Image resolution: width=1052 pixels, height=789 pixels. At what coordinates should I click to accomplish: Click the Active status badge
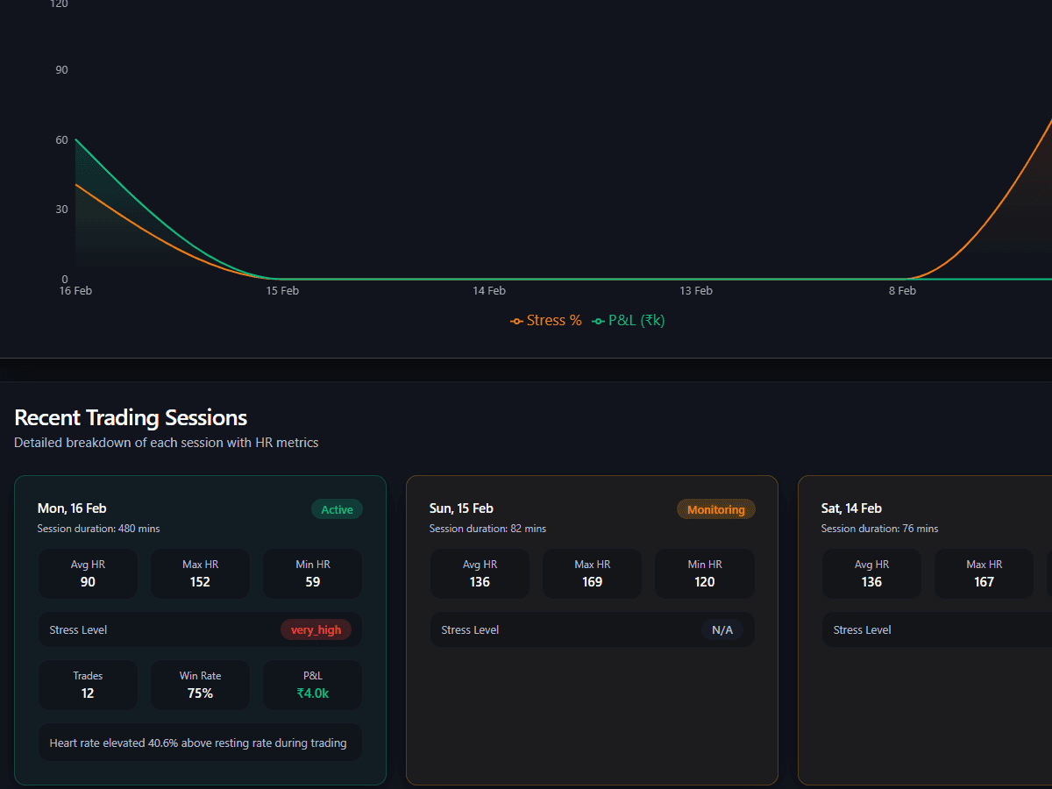pyautogui.click(x=337, y=508)
